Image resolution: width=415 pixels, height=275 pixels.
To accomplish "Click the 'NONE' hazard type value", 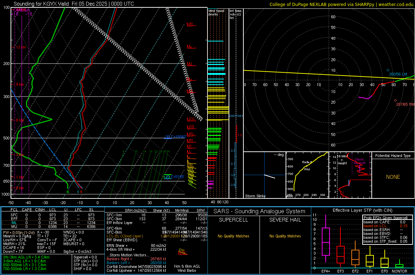I will [393, 177].
